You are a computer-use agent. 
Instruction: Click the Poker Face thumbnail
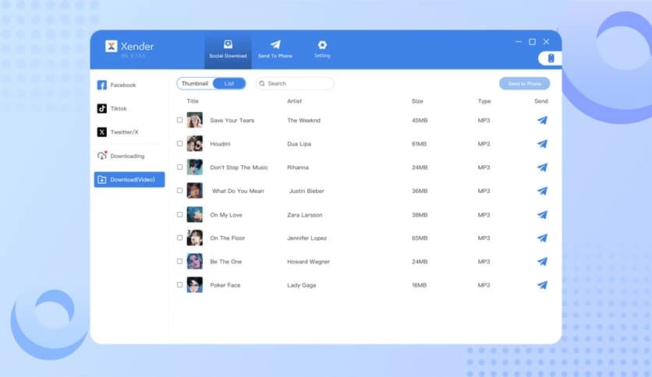tap(195, 285)
